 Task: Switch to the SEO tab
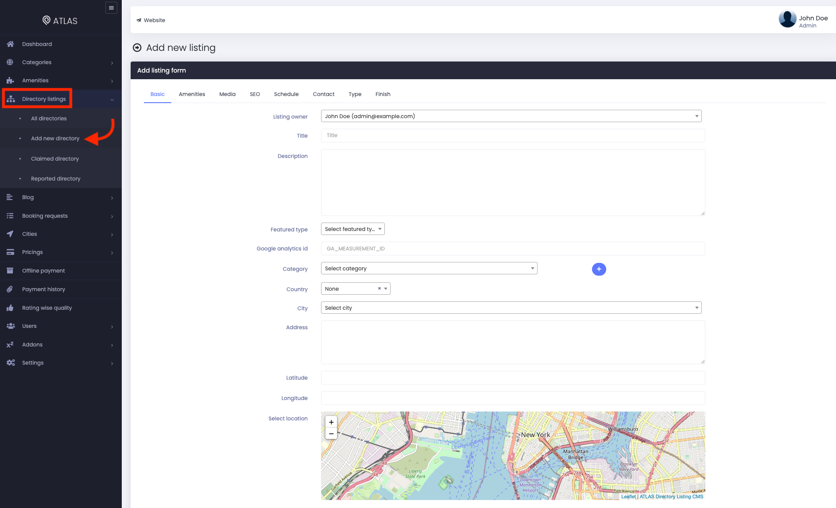point(255,94)
